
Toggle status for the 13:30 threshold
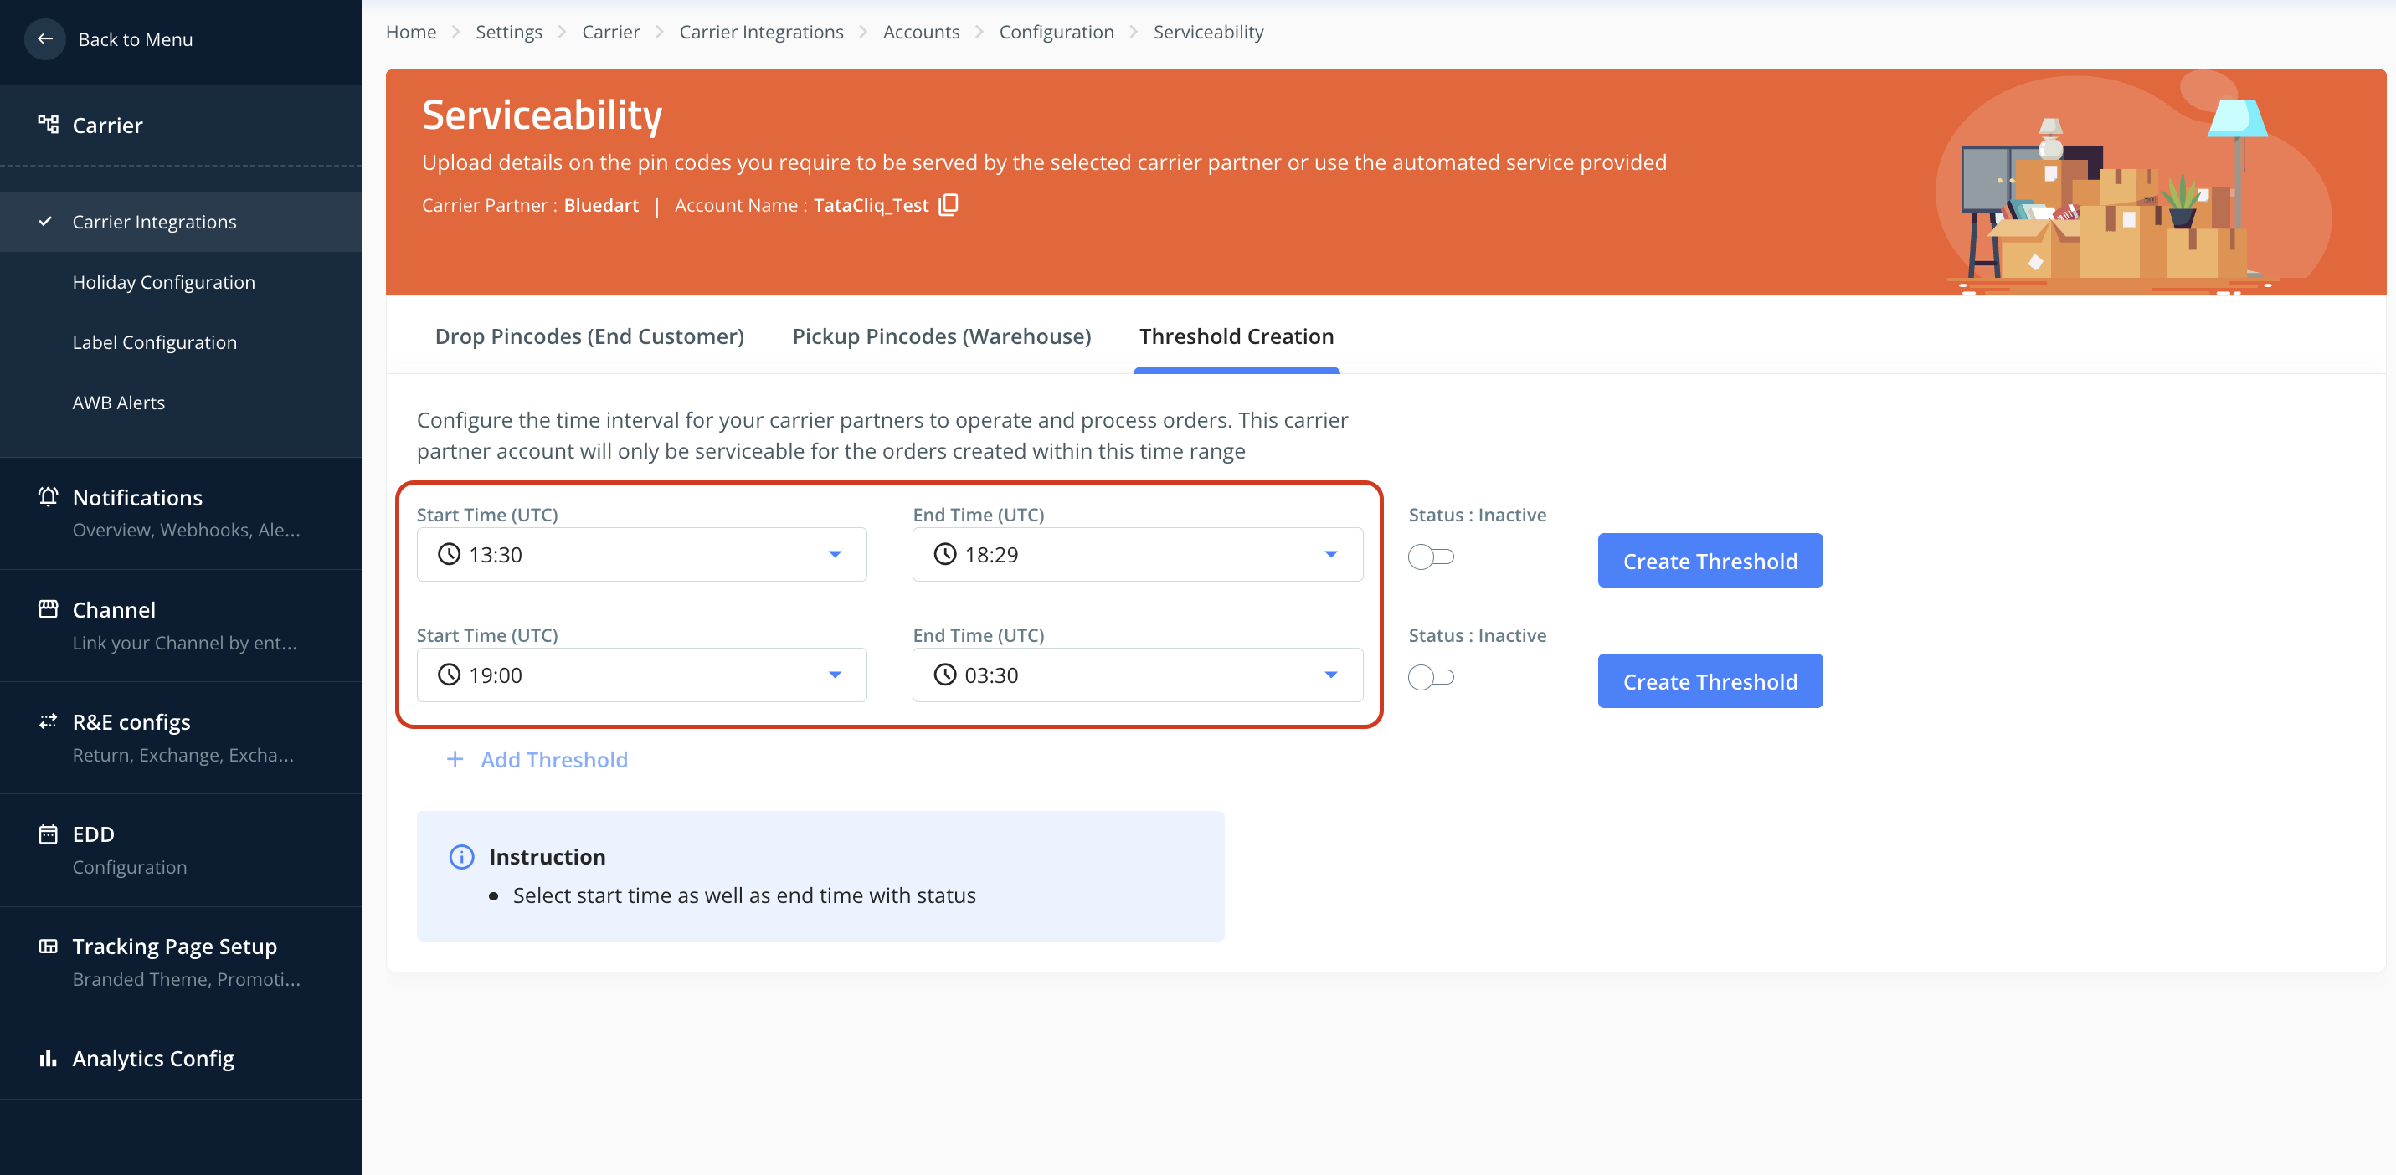(x=1431, y=557)
